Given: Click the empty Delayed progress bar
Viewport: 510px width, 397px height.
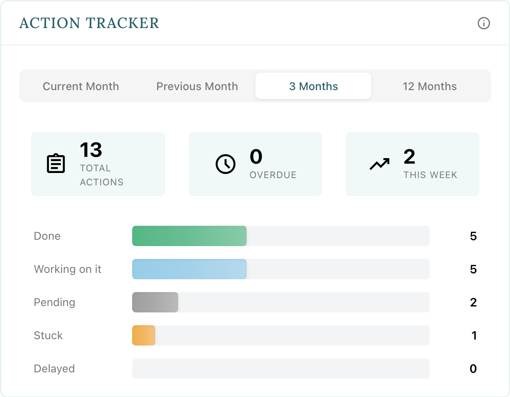Looking at the screenshot, I should click(x=280, y=369).
